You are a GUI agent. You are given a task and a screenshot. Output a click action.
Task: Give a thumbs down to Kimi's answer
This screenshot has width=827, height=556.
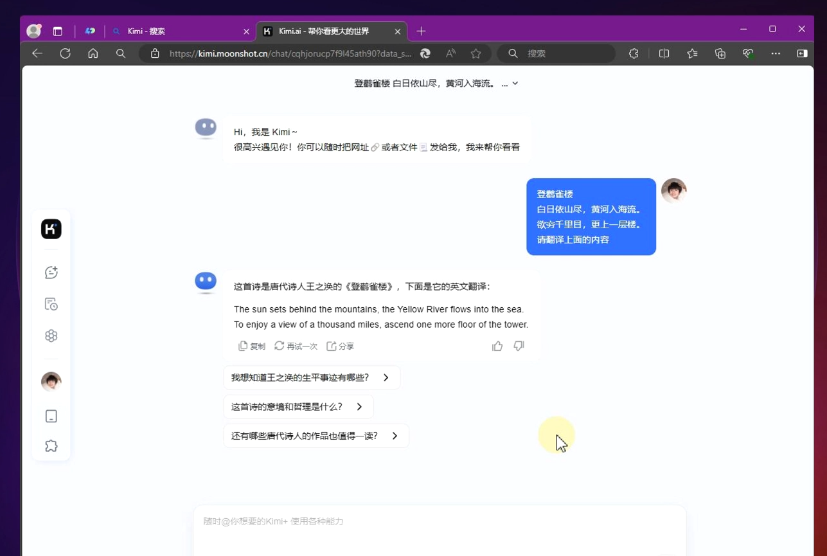coord(519,346)
